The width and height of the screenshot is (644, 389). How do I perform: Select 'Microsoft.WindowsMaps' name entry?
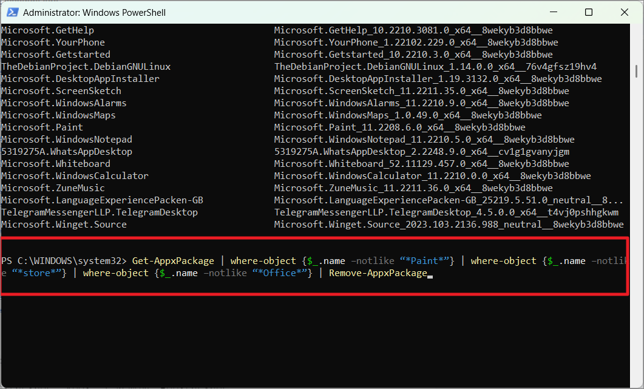(x=58, y=115)
